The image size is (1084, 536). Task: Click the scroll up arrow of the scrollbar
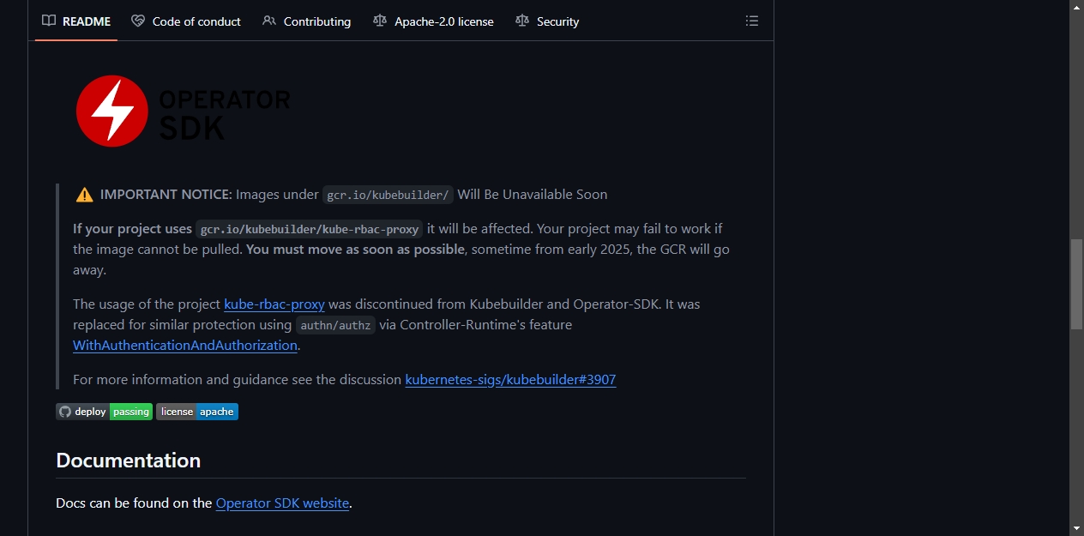[x=1076, y=7]
